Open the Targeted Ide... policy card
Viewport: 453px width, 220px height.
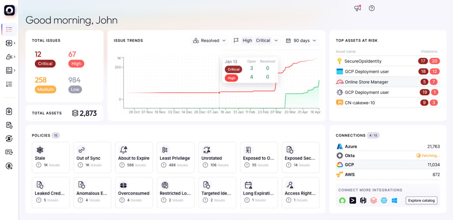click(217, 193)
